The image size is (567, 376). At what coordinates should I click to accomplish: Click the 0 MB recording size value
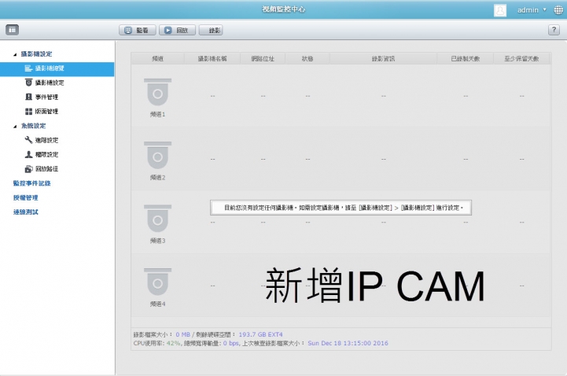point(183,335)
